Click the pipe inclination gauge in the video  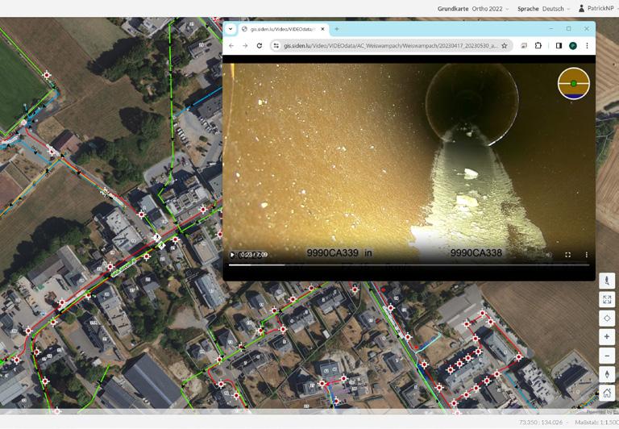point(574,83)
